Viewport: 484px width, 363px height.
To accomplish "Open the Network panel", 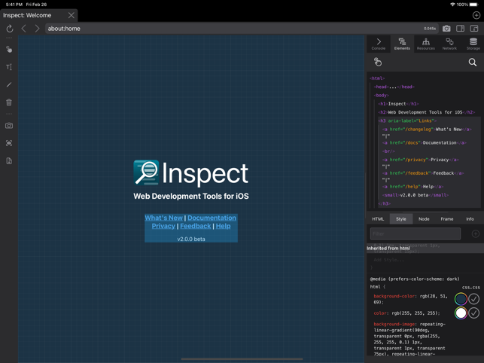I will click(449, 44).
